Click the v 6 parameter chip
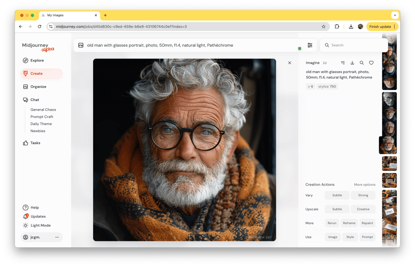Image resolution: width=415 pixels, height=267 pixels. pyautogui.click(x=310, y=87)
